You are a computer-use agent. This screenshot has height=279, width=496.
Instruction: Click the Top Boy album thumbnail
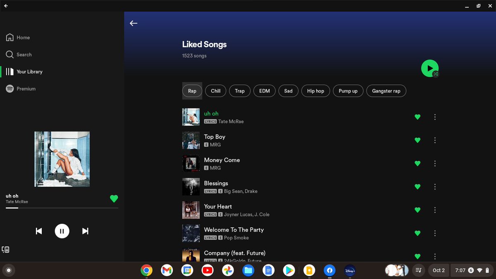click(x=191, y=140)
